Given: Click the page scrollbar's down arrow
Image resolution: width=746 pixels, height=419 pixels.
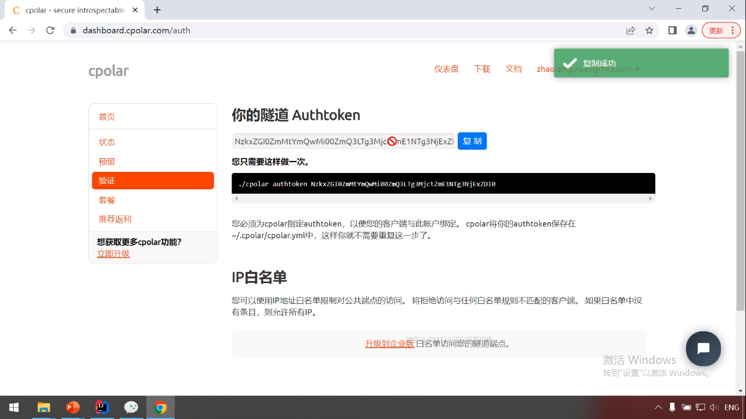Looking at the screenshot, I should 741,391.
